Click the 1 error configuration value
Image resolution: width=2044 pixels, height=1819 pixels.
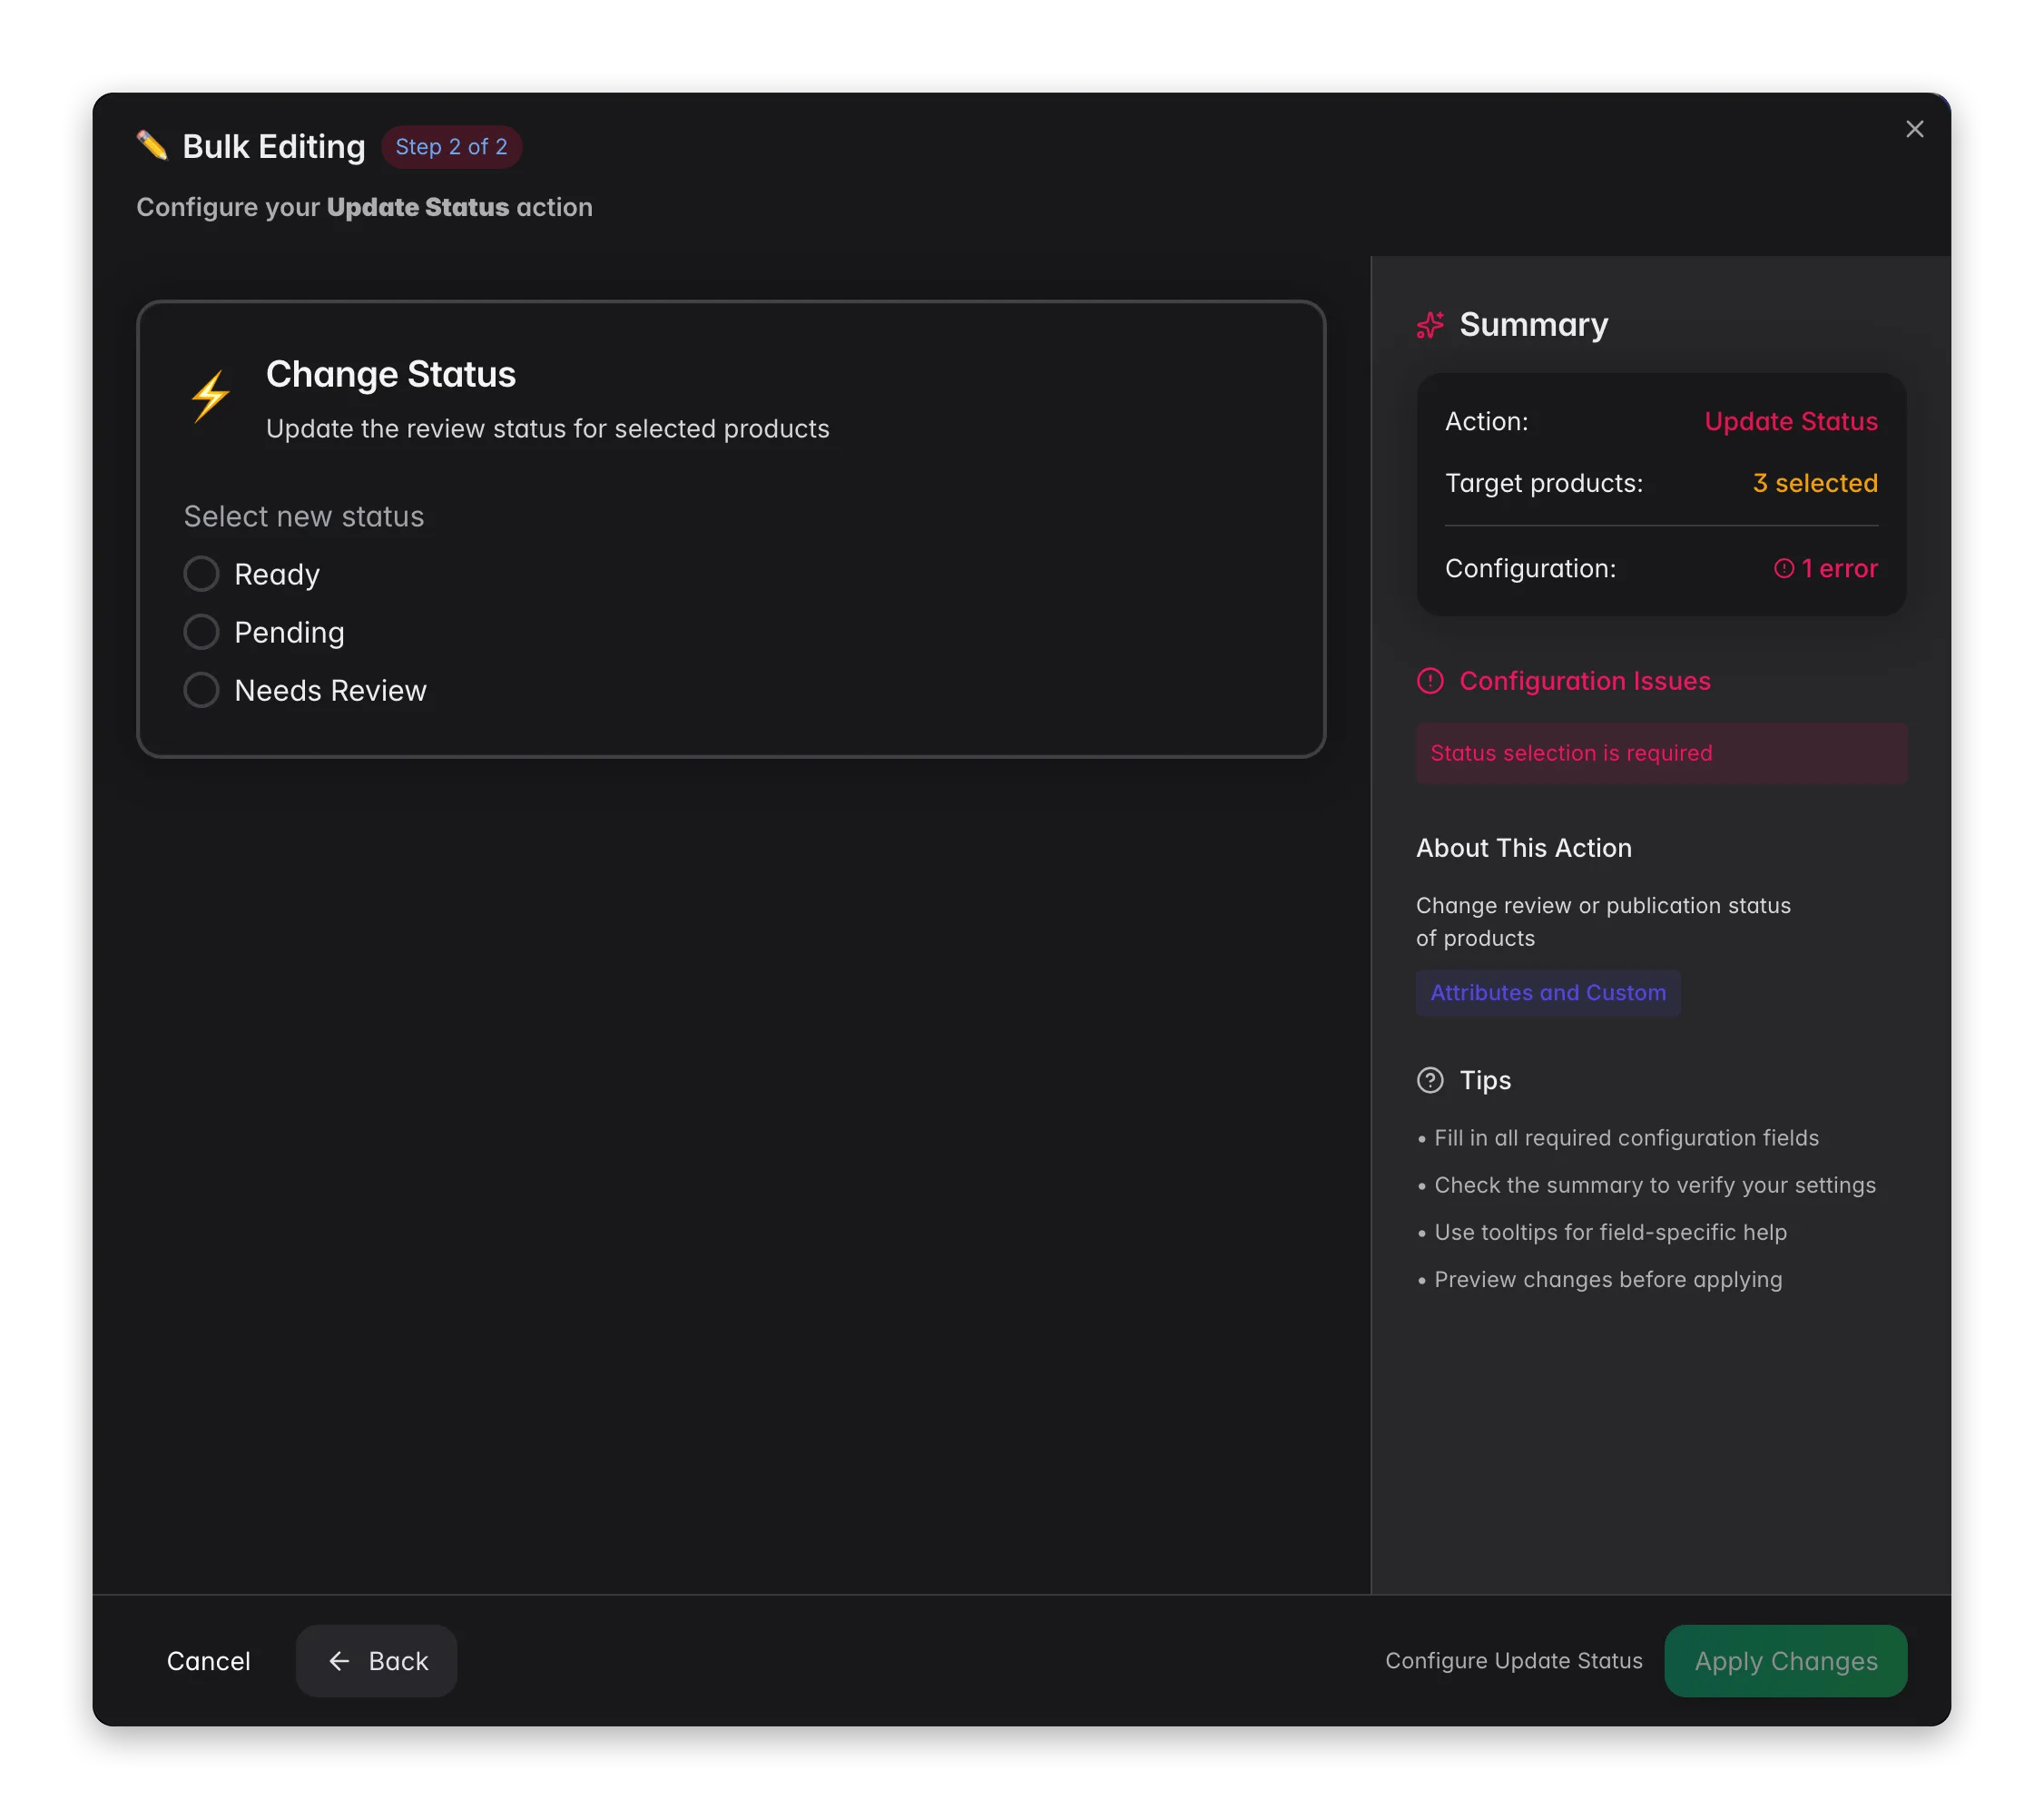(1826, 569)
